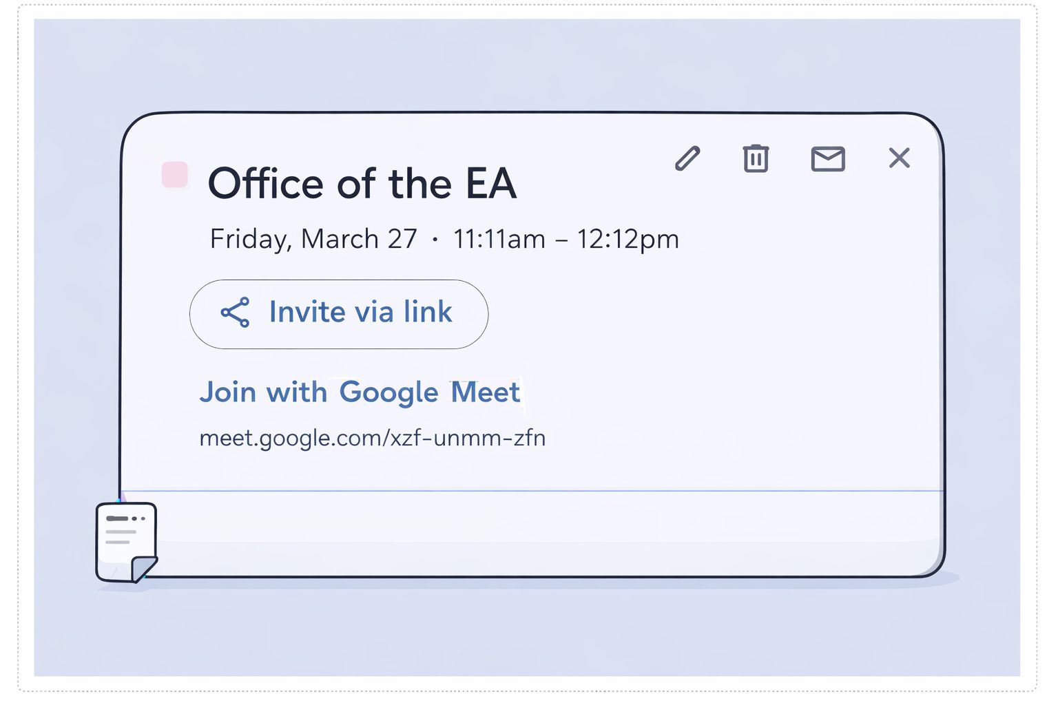Click the horizontal divider line in the card
The height and width of the screenshot is (705, 1058).
[x=530, y=491]
